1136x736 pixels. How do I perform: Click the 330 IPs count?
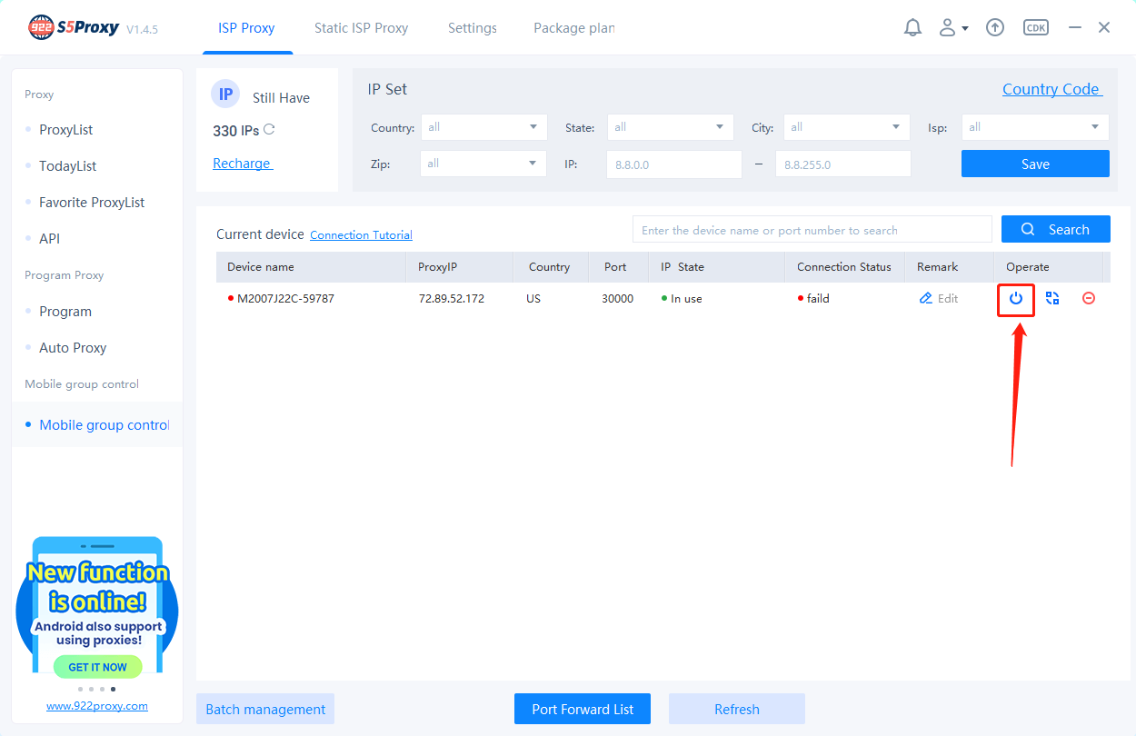click(236, 130)
